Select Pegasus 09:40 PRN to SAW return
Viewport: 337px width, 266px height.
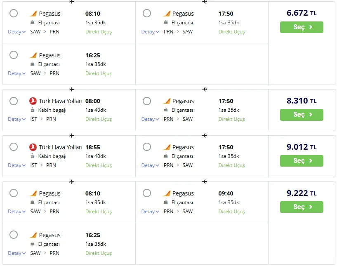pos(147,193)
